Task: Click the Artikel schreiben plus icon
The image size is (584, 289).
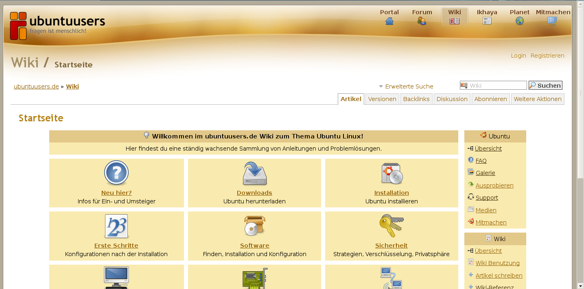Action: click(471, 275)
